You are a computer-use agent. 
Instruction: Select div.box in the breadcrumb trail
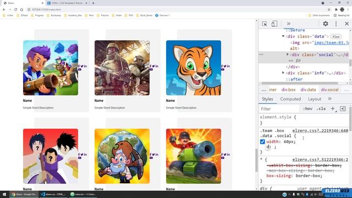pyautogui.click(x=288, y=90)
